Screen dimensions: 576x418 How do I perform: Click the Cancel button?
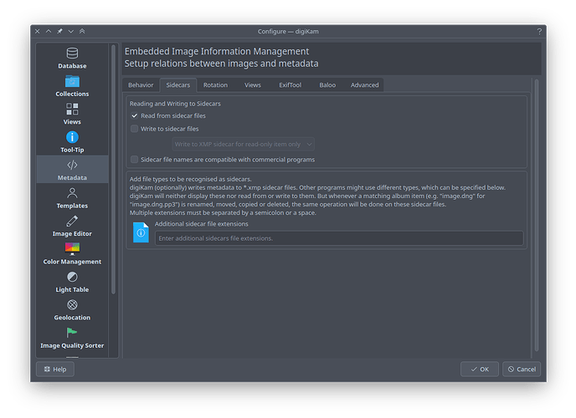point(522,370)
